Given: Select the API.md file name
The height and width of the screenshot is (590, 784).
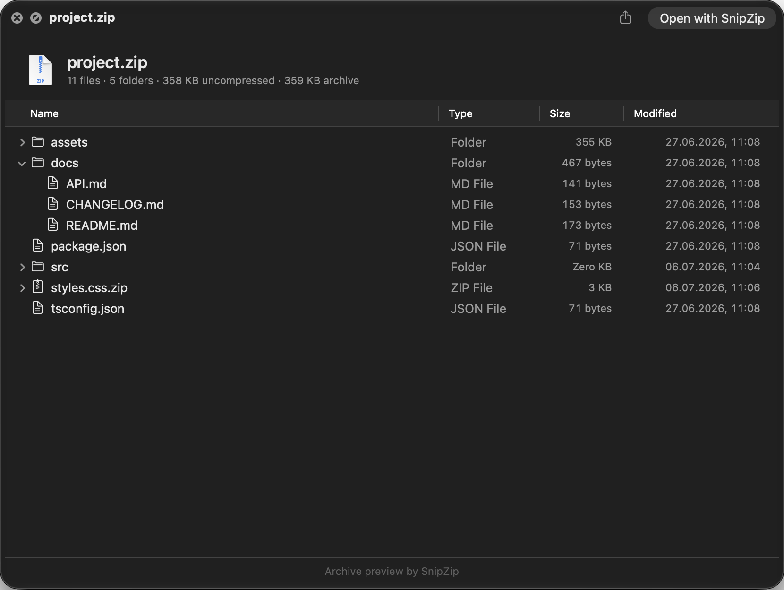Looking at the screenshot, I should (x=86, y=184).
